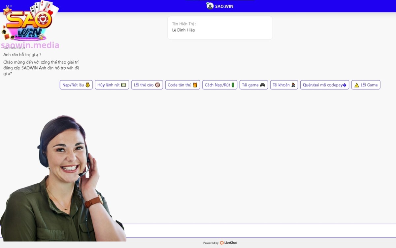Select the Hủy lệnh rút reply

coord(112,85)
